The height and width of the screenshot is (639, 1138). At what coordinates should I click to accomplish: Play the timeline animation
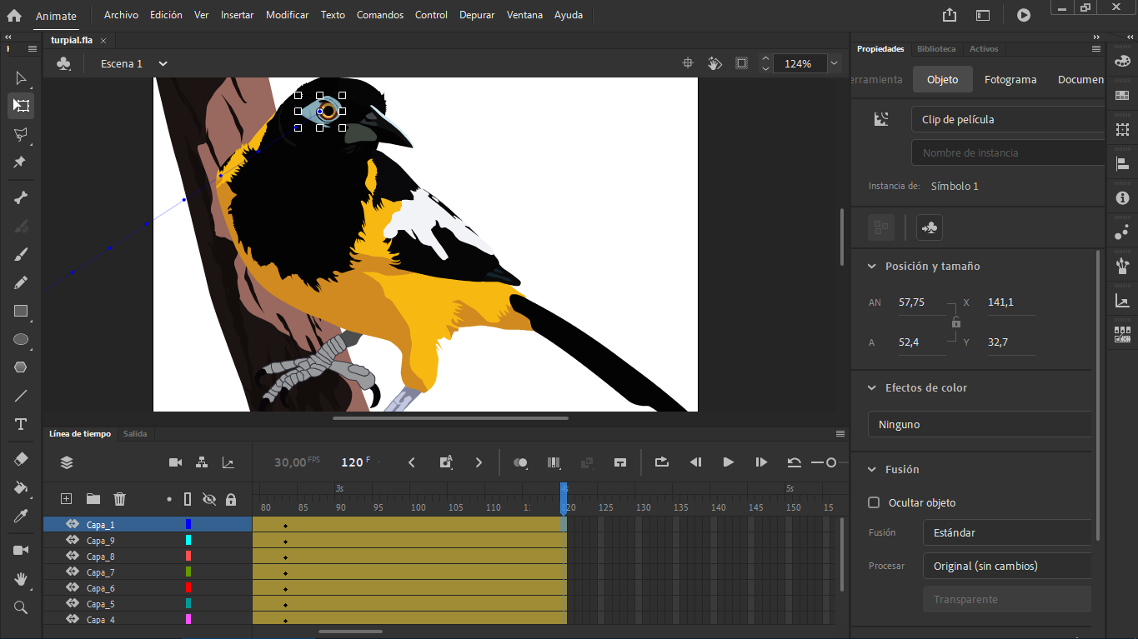coord(728,462)
